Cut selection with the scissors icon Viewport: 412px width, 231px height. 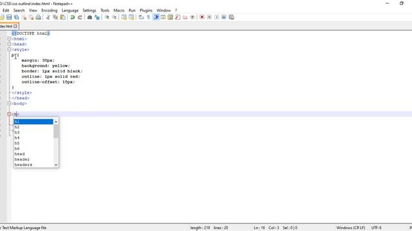pyautogui.click(x=48, y=17)
